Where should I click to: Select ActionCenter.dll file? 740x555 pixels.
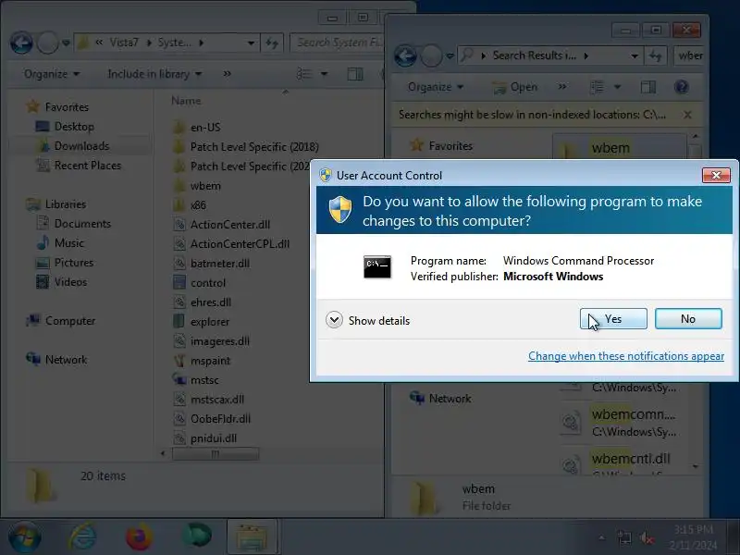pos(221,225)
